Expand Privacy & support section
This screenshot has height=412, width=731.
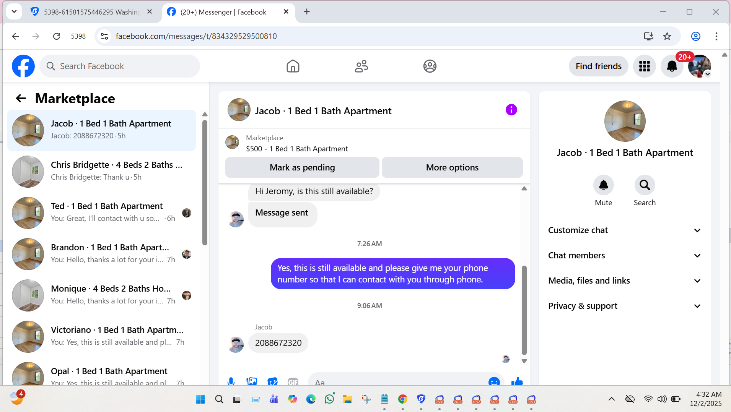[x=625, y=306]
